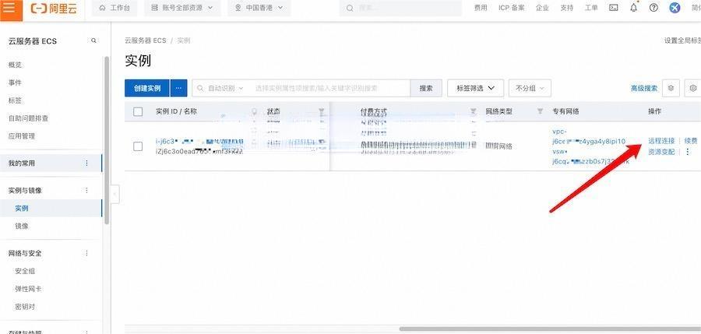Open the vpc- network link
The width and height of the screenshot is (701, 334).
point(590,136)
